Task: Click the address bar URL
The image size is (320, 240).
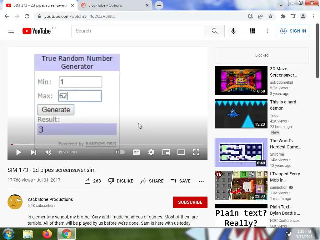Action: tap(80, 16)
